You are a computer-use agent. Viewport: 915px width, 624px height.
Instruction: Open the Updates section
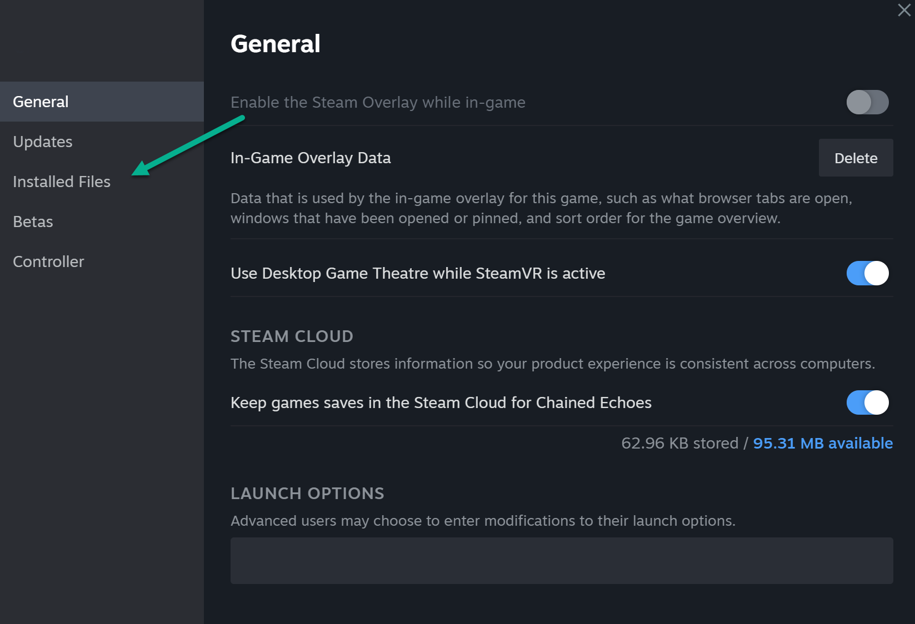tap(43, 142)
